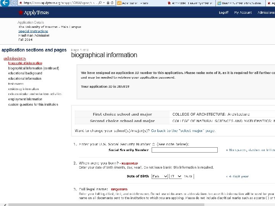Screen dimensions: 275x206
Task: Select biographical information (continued) in sidebar
Action: (34, 68)
